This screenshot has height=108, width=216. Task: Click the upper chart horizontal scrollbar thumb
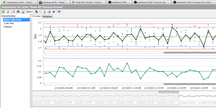tap(190, 53)
